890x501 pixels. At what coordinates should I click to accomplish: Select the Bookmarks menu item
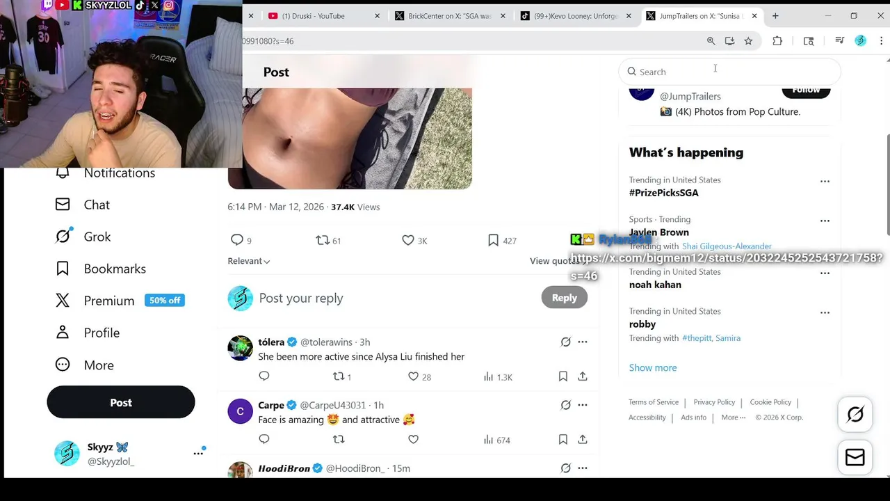tap(101, 269)
